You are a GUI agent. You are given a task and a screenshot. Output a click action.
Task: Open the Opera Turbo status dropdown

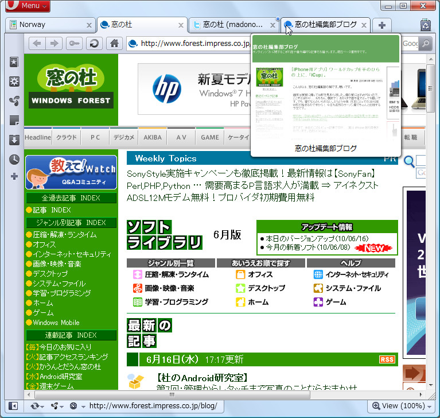pos(77,406)
